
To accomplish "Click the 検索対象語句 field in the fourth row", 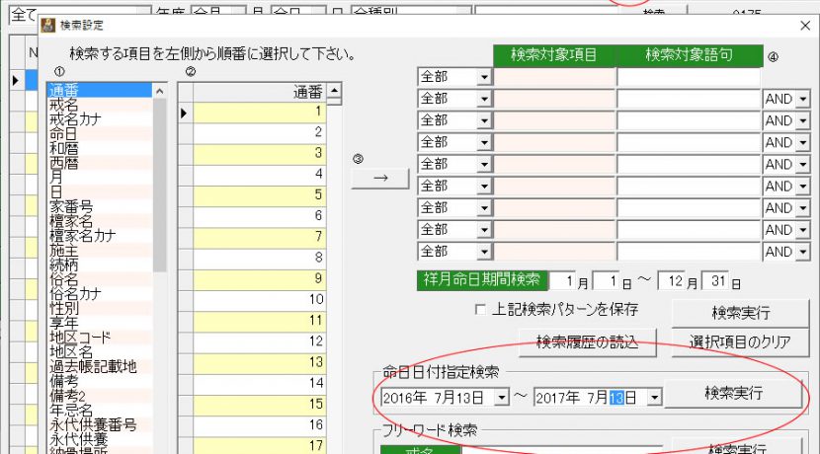I will click(689, 143).
